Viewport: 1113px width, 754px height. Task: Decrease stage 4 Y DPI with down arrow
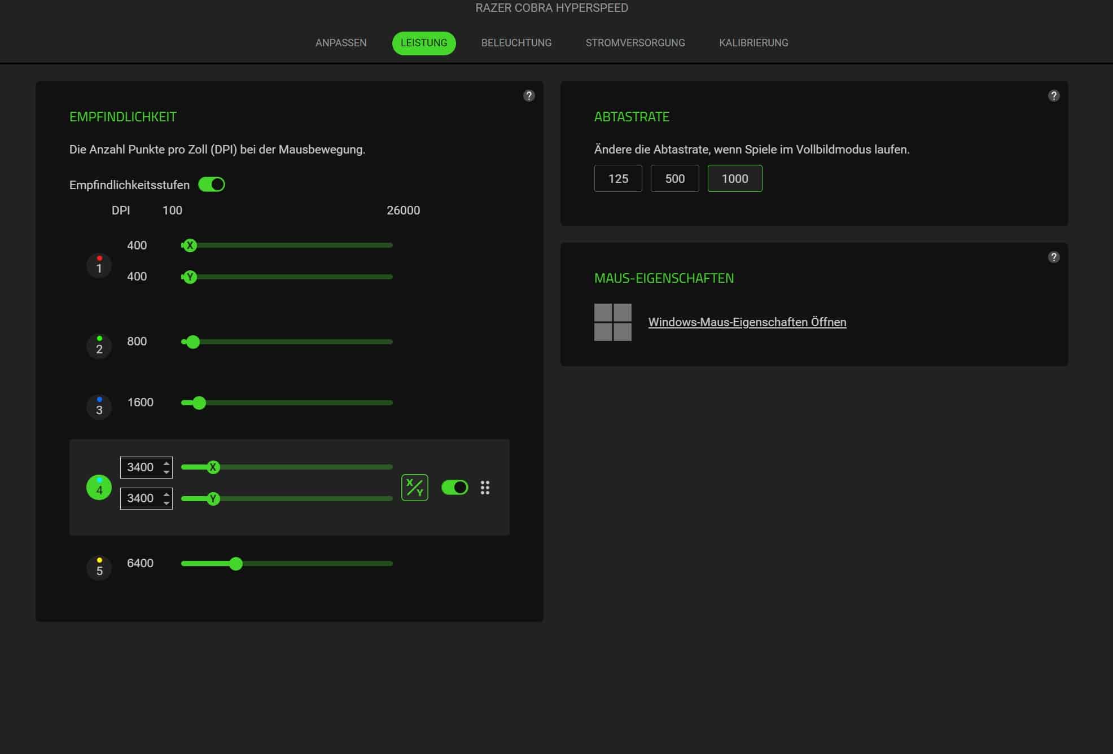[x=166, y=502]
